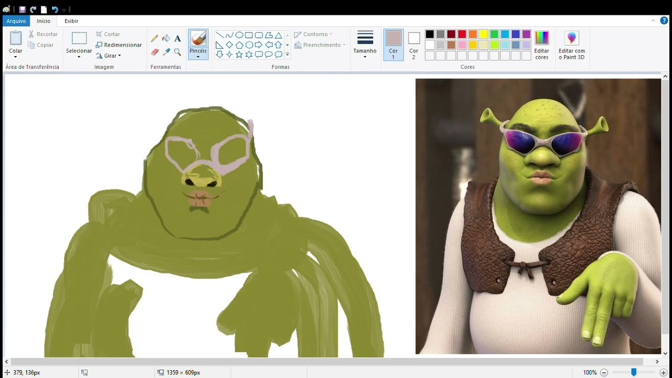Expand the Pincéis brushes dropdown arrow

(198, 57)
